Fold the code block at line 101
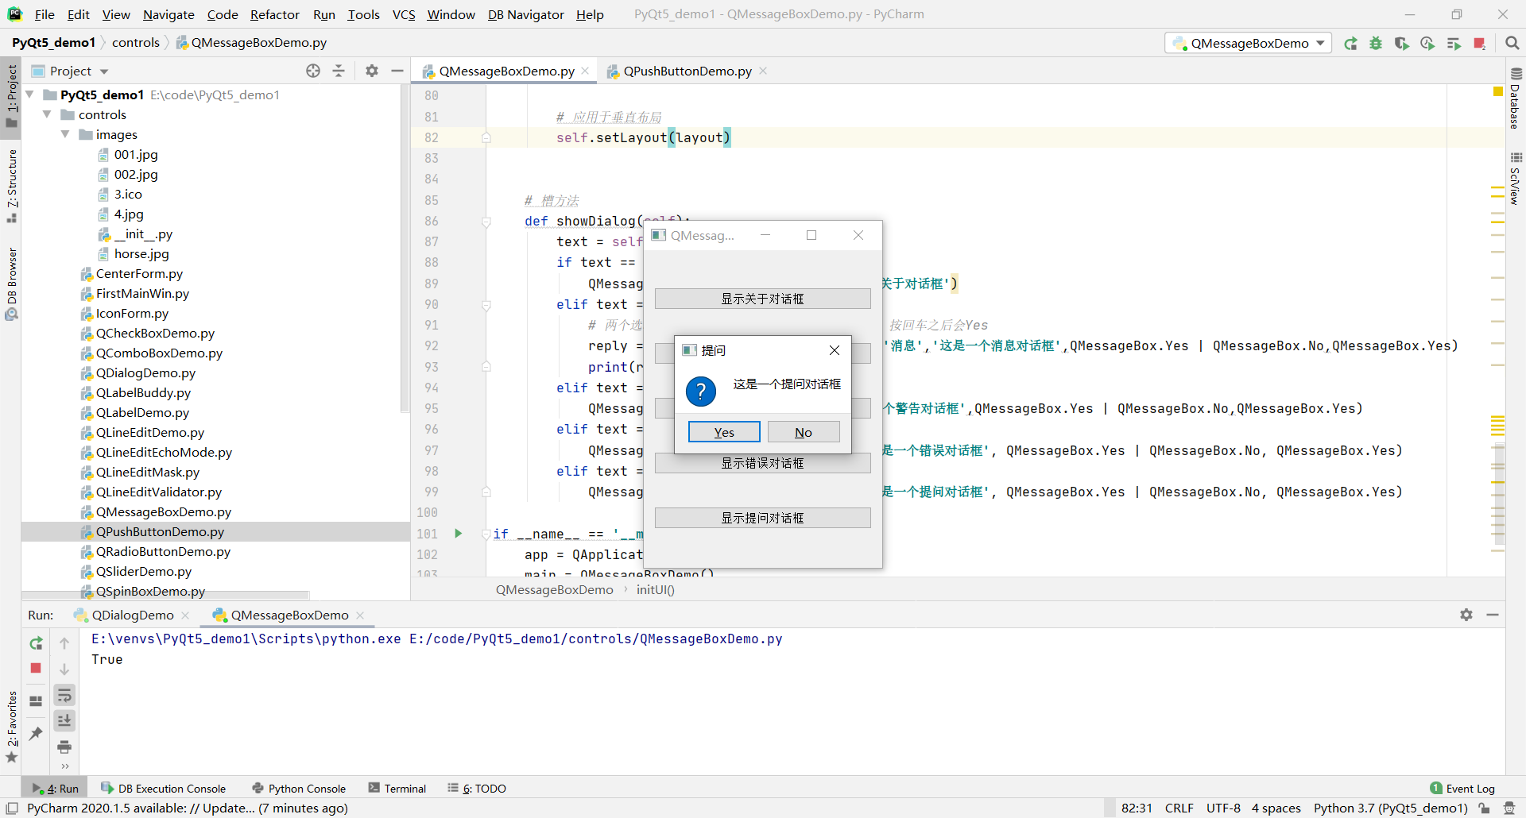This screenshot has height=818, width=1526. click(x=486, y=534)
